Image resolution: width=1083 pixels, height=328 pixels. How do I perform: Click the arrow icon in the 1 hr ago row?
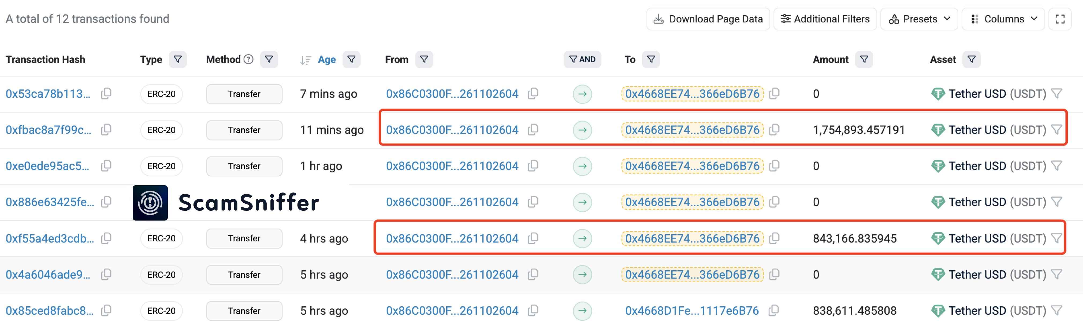582,166
